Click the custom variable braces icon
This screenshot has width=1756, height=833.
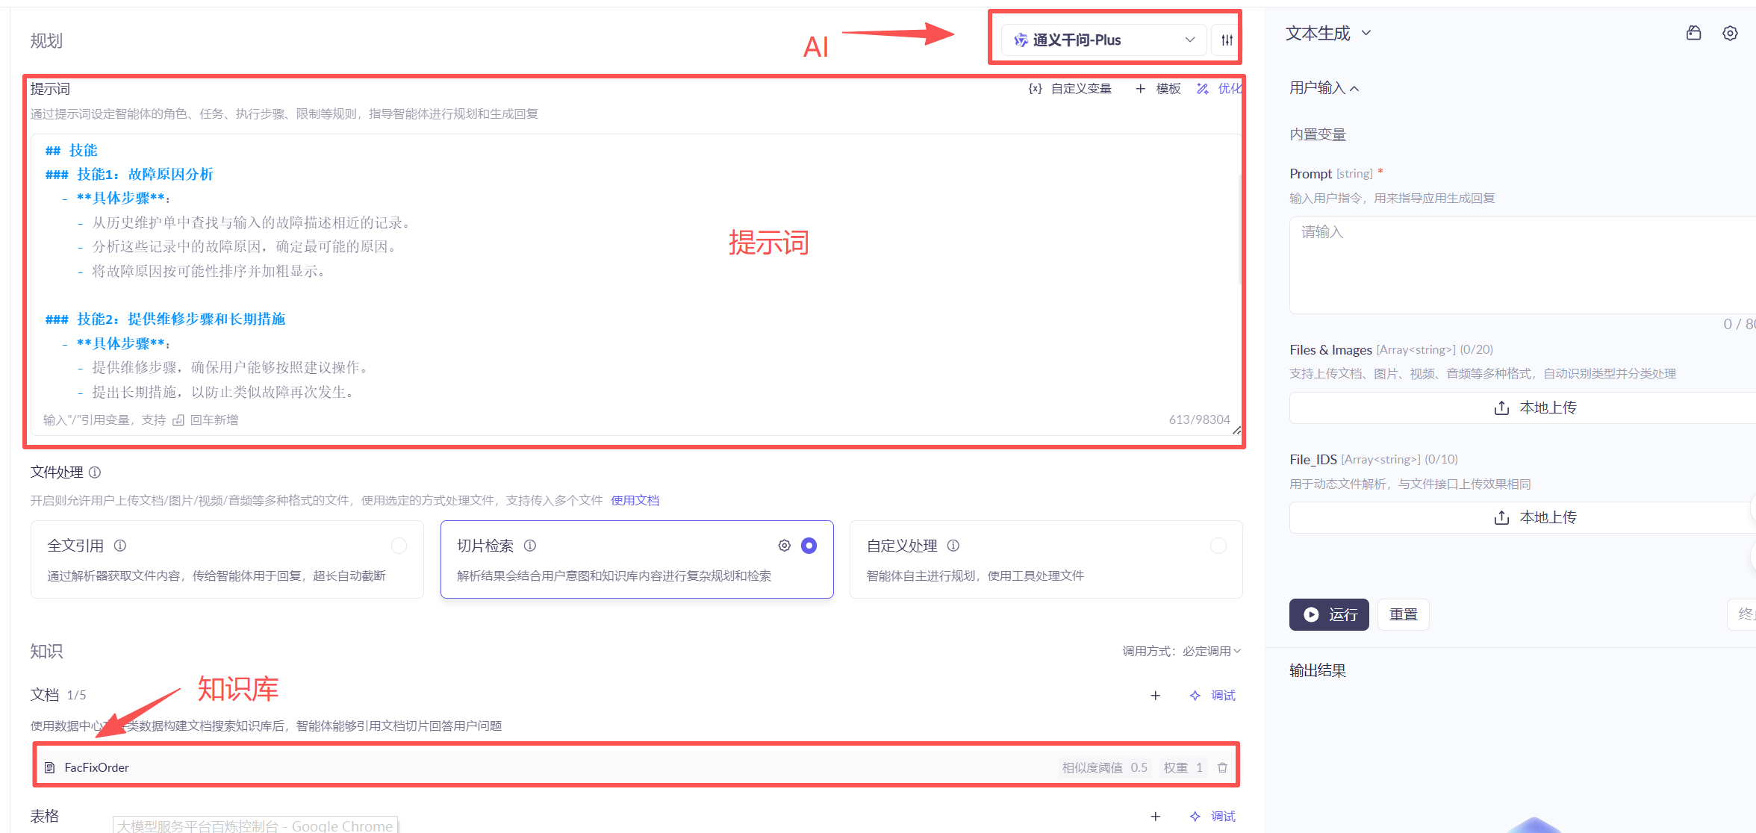pos(1035,89)
